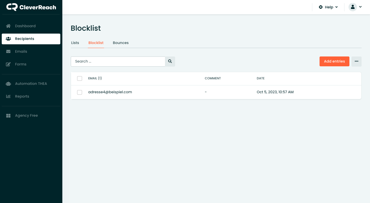The height and width of the screenshot is (203, 370).
Task: Expand the Help dropdown menu
Action: pos(328,7)
